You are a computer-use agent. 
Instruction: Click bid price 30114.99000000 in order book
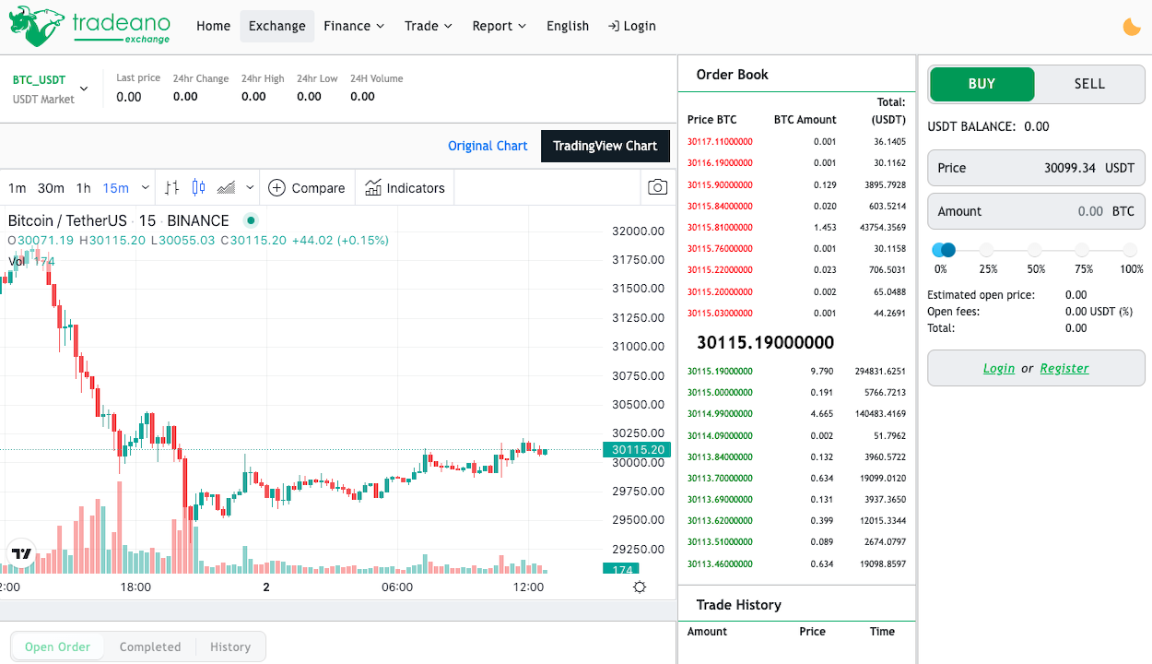720,414
